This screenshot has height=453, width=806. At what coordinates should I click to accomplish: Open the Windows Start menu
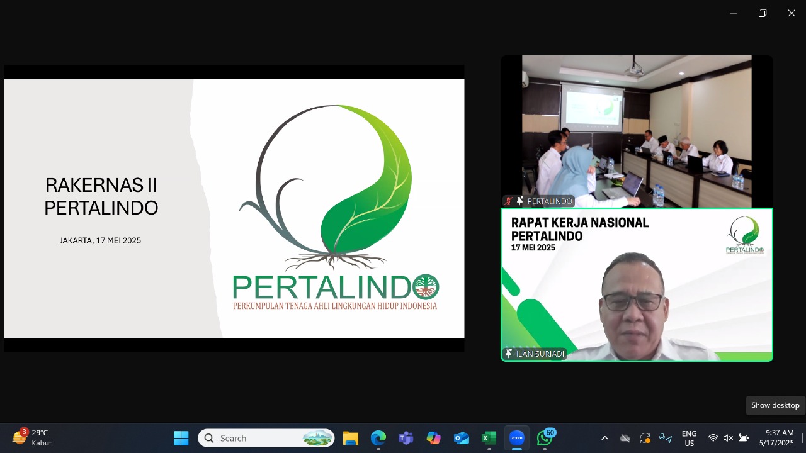(181, 438)
